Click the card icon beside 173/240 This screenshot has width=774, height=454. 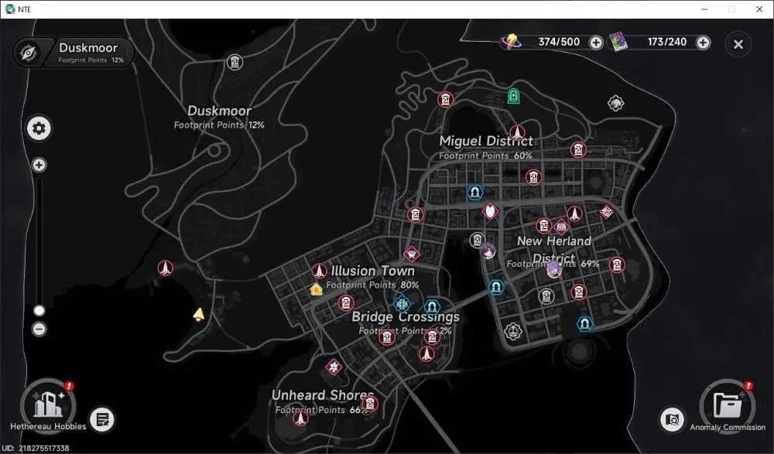click(618, 42)
